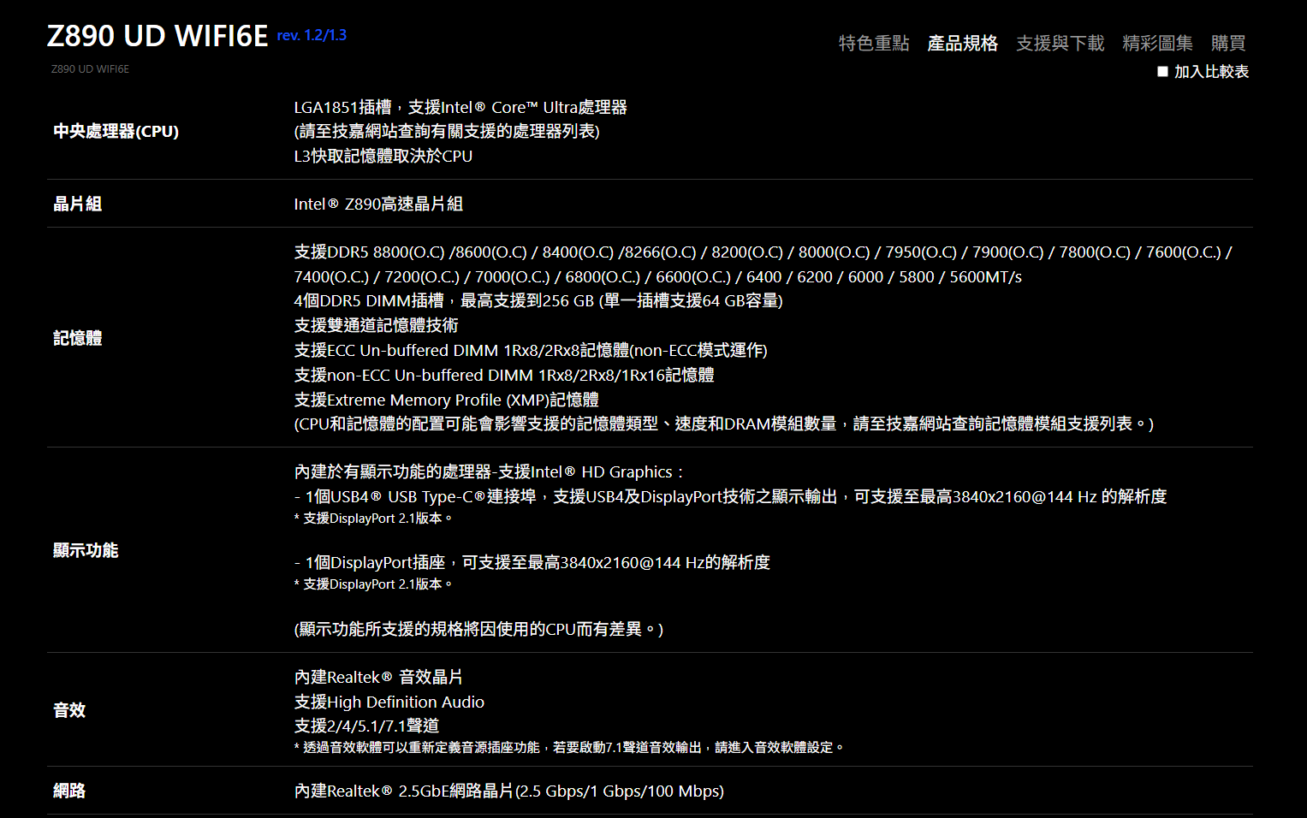The height and width of the screenshot is (818, 1307).
Task: Open the 精彩圖集 gallery tab
Action: (x=1157, y=44)
